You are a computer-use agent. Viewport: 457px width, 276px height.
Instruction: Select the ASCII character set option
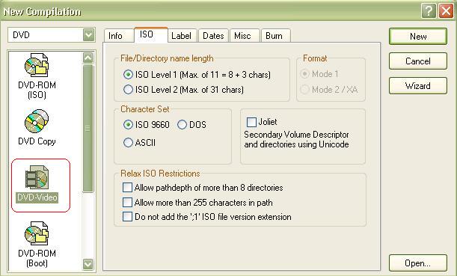128,143
